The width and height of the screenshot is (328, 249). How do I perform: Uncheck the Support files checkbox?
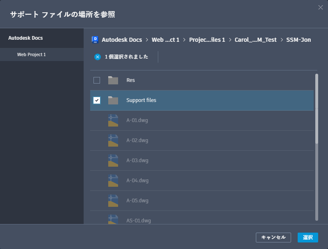coord(97,100)
